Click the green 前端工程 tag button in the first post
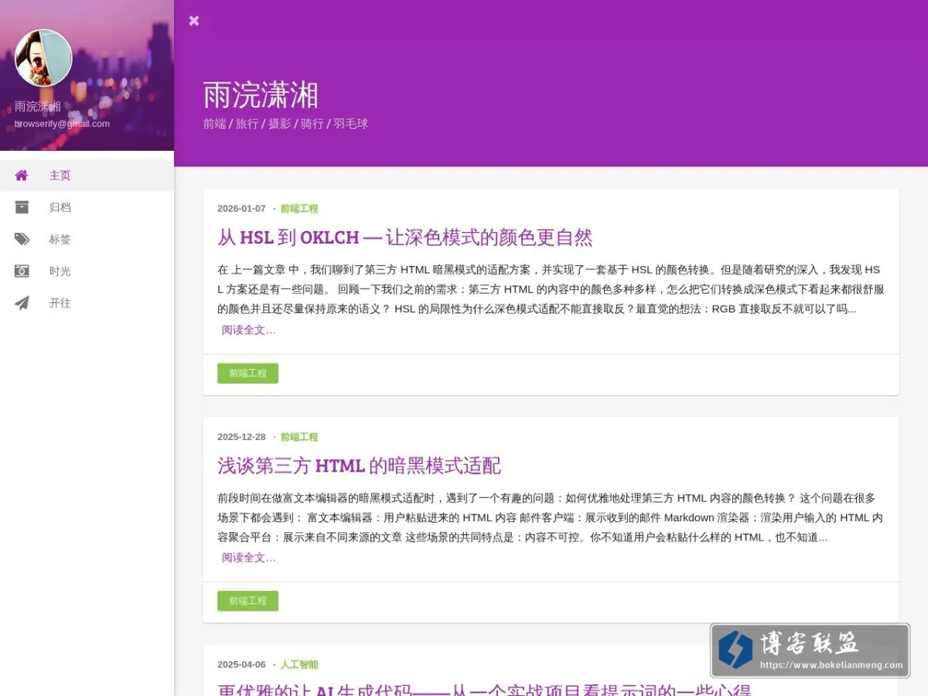The height and width of the screenshot is (696, 928). (247, 374)
